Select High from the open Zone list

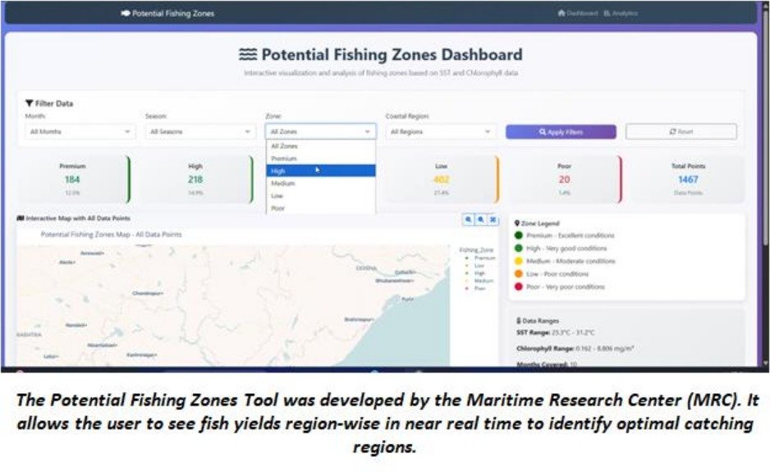click(321, 171)
